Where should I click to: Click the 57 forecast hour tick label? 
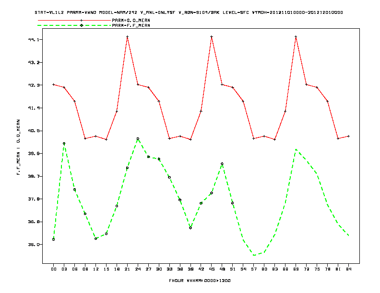tap(254, 269)
